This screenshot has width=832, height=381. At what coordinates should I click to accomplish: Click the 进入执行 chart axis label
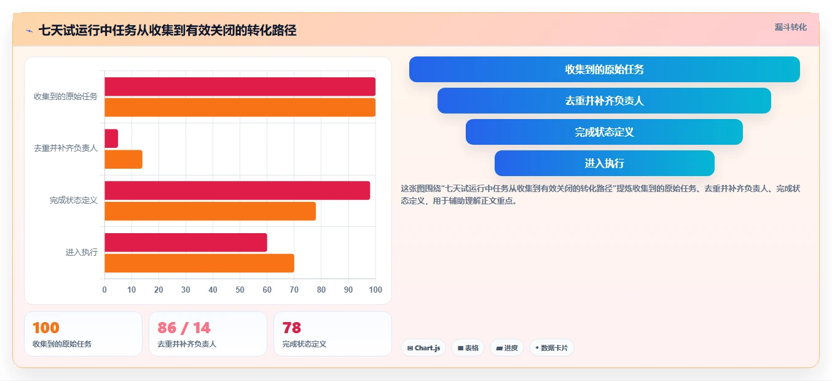coord(82,252)
